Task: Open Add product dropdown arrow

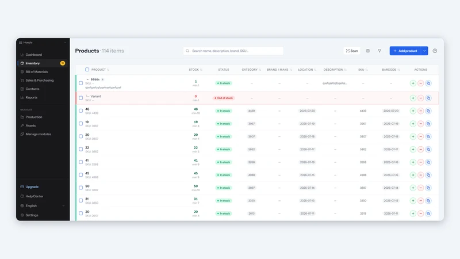Action: pos(424,51)
